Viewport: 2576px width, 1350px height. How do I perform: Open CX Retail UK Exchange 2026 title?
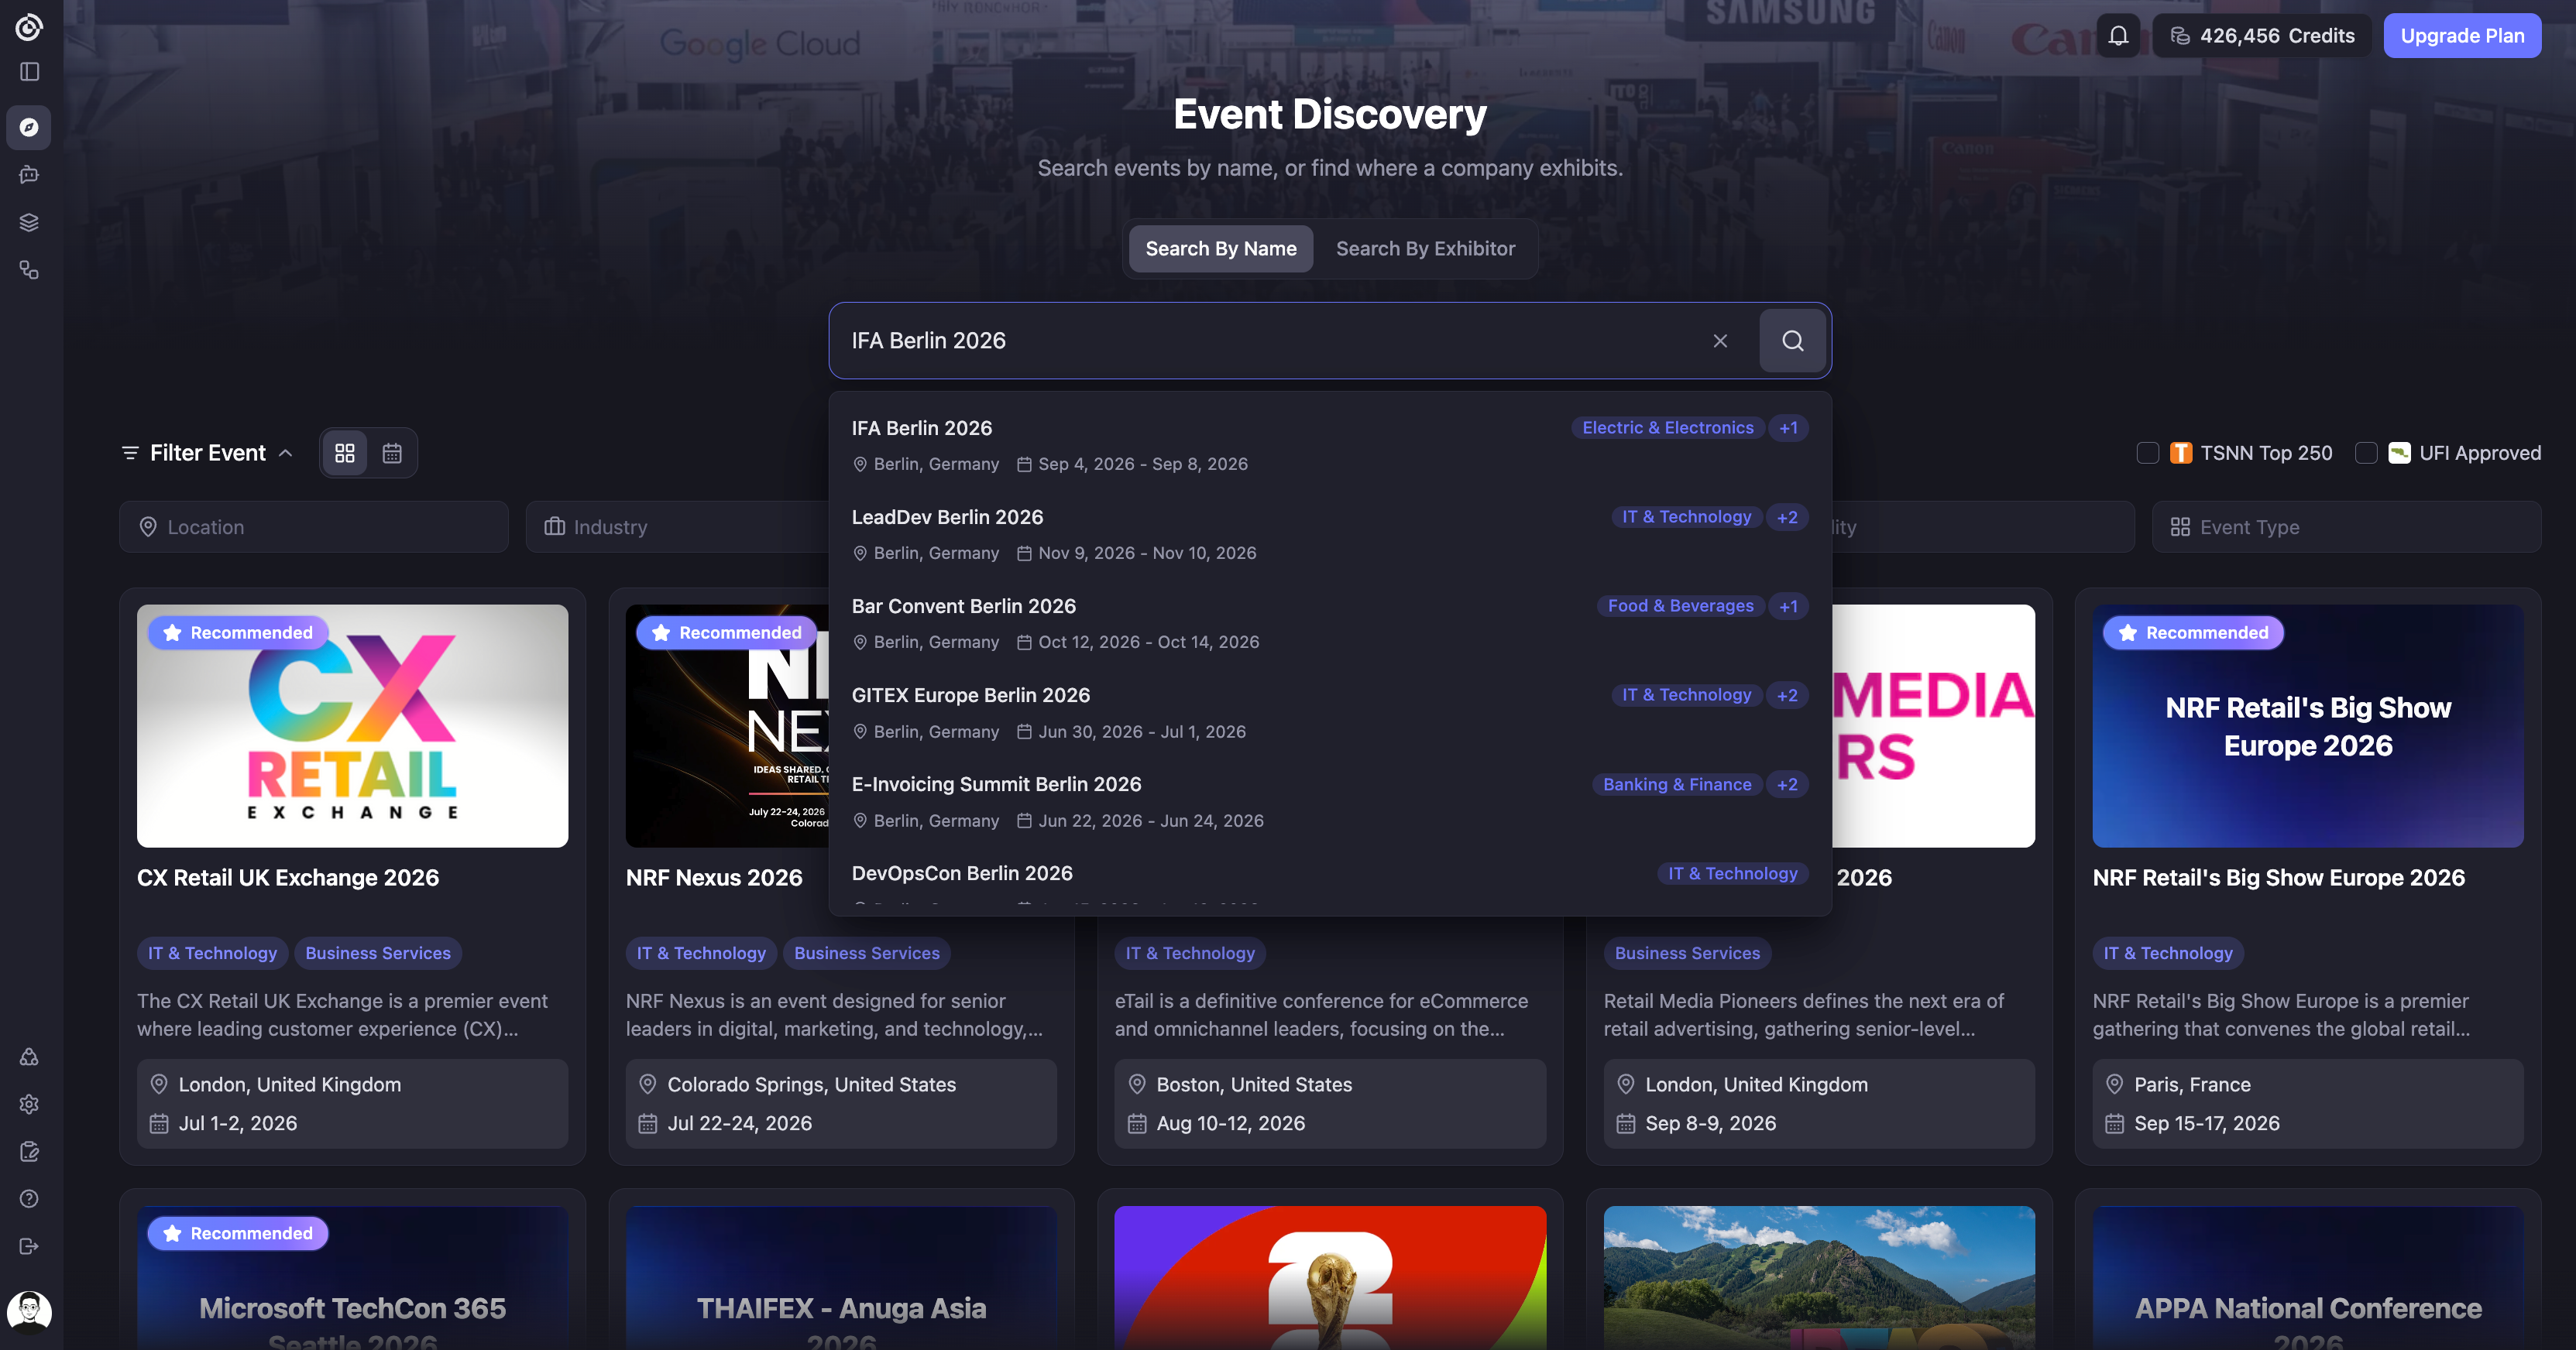click(288, 877)
